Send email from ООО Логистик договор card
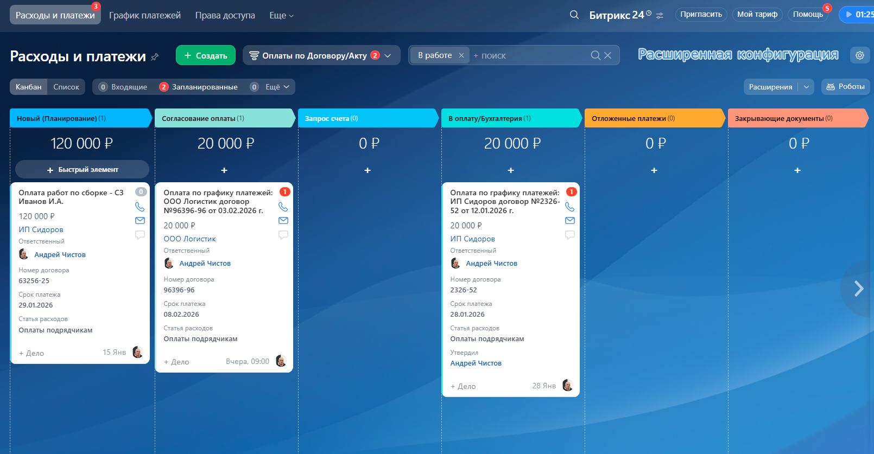Image resolution: width=874 pixels, height=454 pixels. click(283, 220)
